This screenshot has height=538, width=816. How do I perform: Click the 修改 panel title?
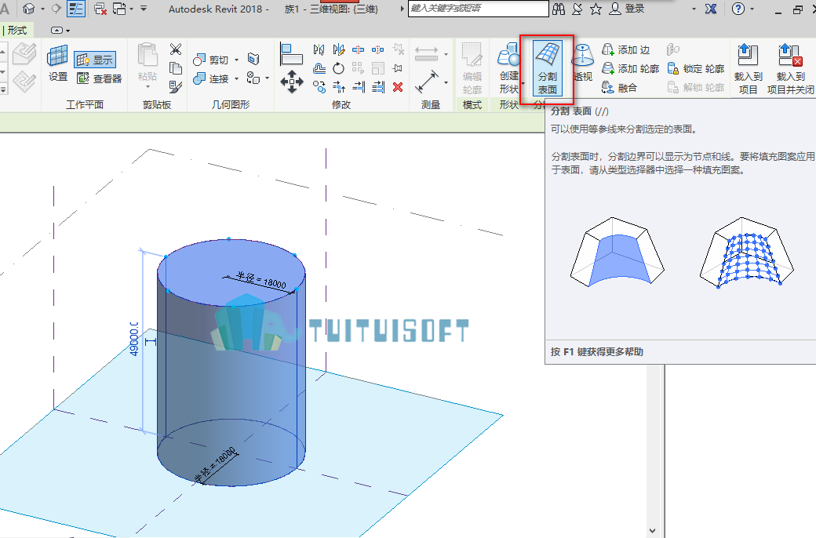[341, 104]
